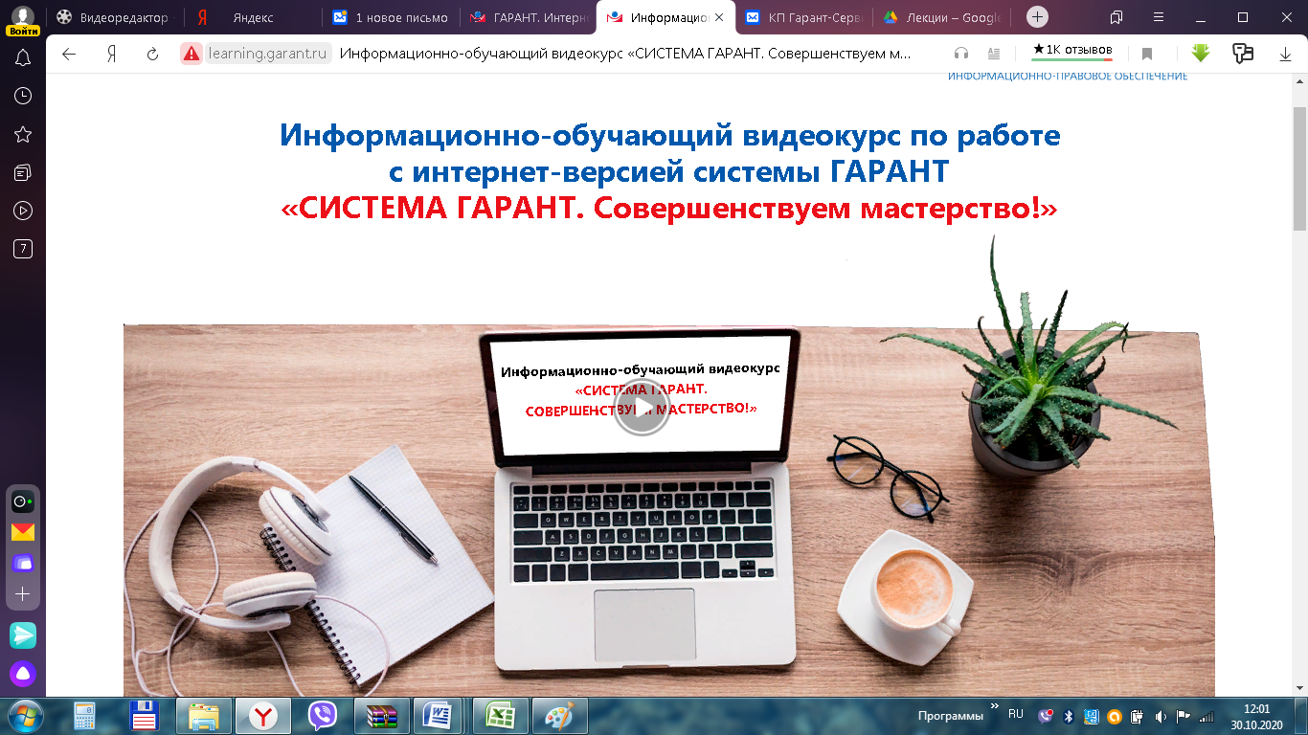Open Excel from taskbar

pyautogui.click(x=501, y=716)
